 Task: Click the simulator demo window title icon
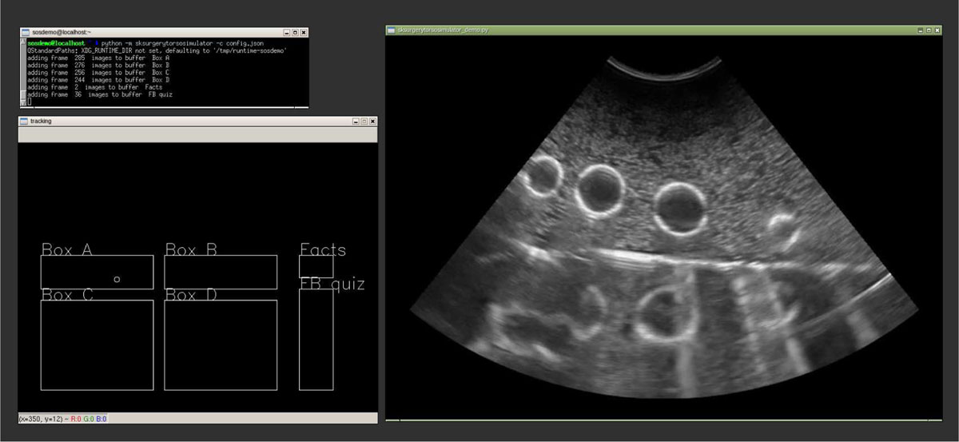pyautogui.click(x=392, y=30)
